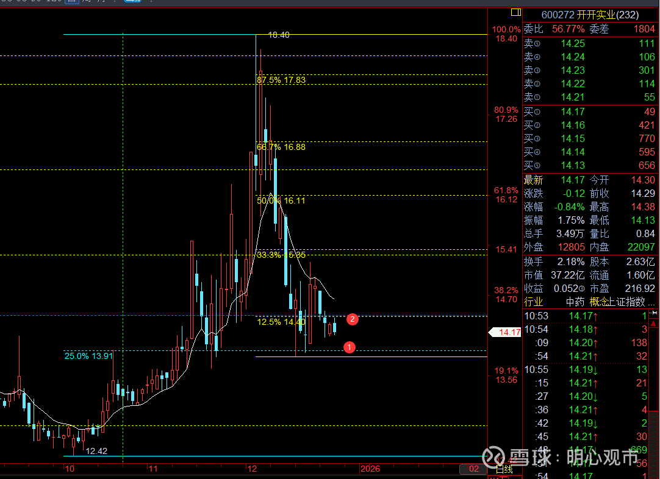Click the 33.3% 15.35 level label
Screen dimensions: 660x479
[x=281, y=255]
